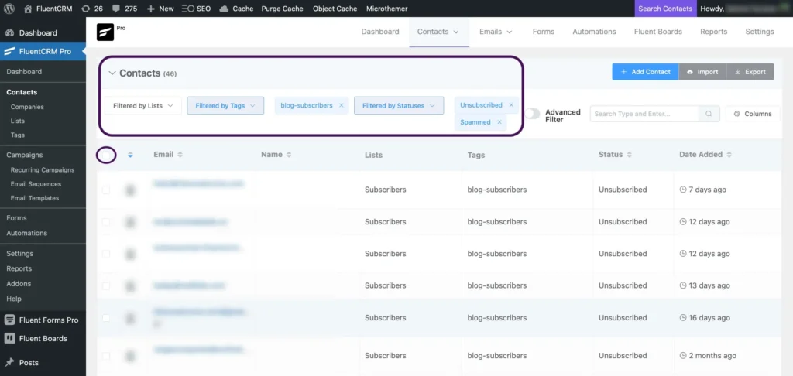Open Recurring Campaigns in the sidebar

click(43, 169)
